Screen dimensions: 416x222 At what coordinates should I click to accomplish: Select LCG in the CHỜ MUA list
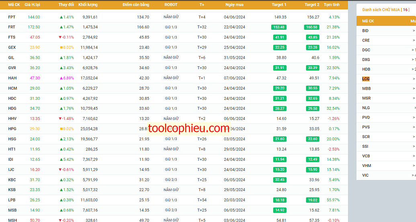point(366,79)
